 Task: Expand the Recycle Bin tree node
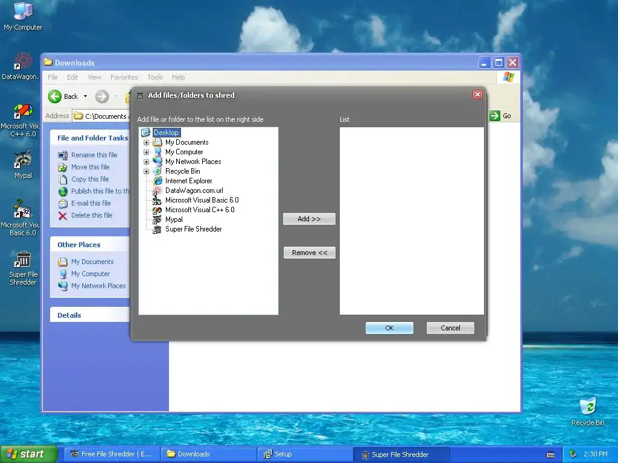point(146,171)
